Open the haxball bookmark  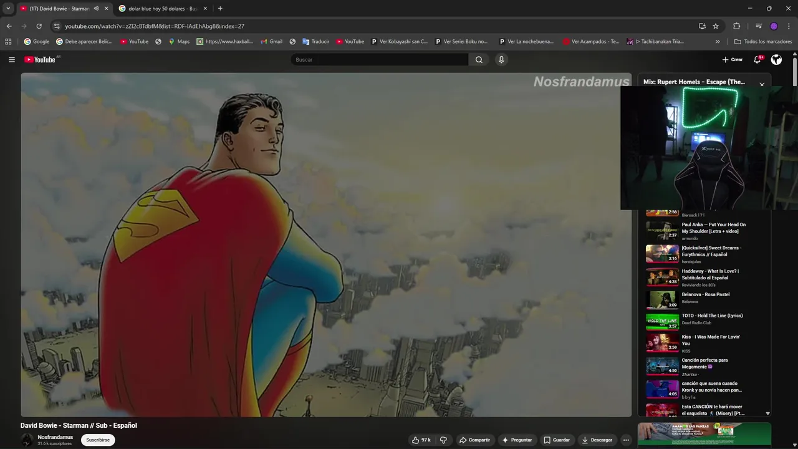(x=224, y=42)
